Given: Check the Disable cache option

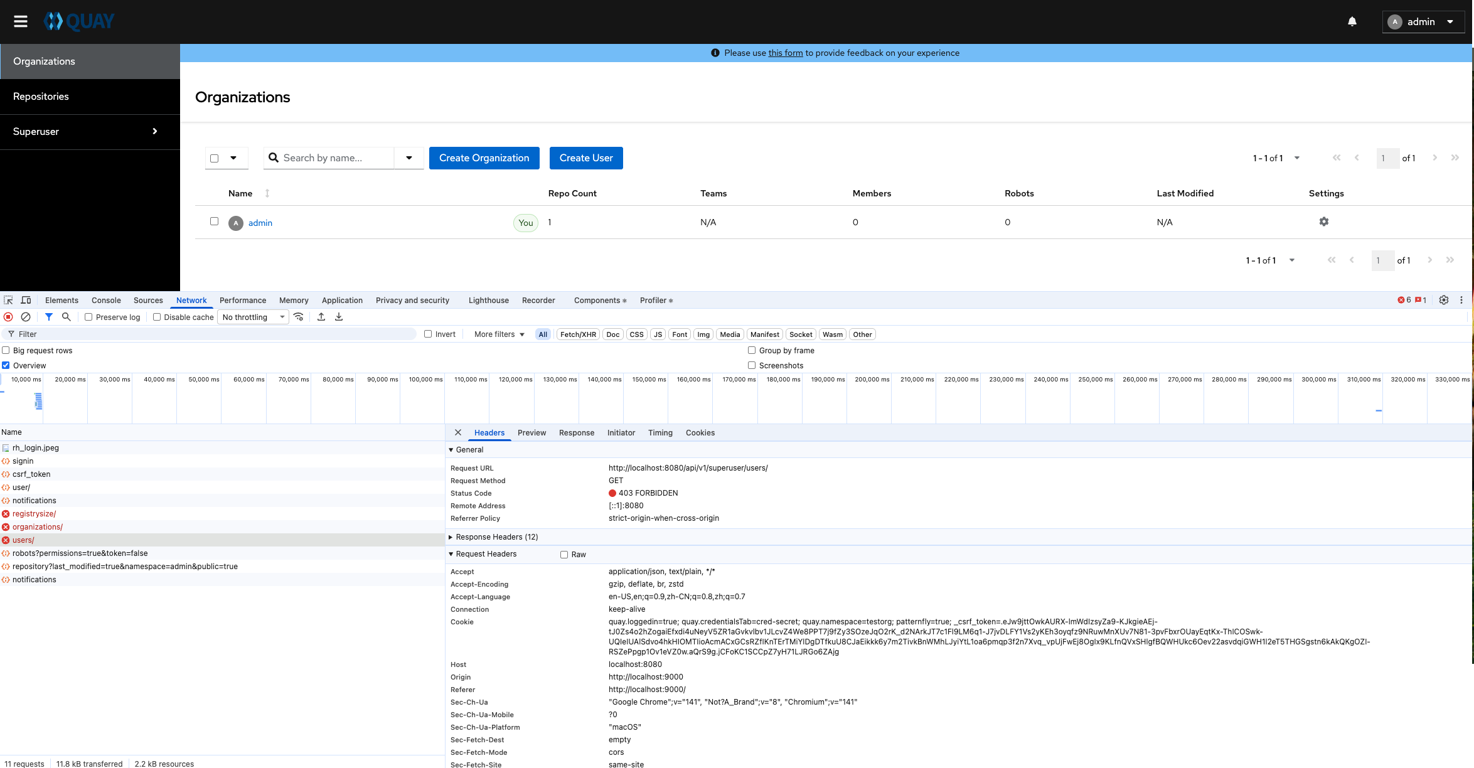Looking at the screenshot, I should pyautogui.click(x=157, y=317).
